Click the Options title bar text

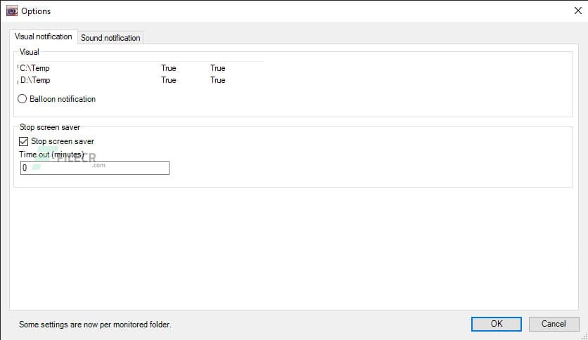pyautogui.click(x=36, y=11)
